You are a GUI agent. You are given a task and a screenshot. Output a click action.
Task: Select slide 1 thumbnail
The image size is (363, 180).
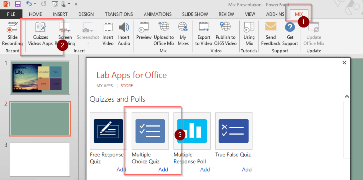[x=40, y=78]
